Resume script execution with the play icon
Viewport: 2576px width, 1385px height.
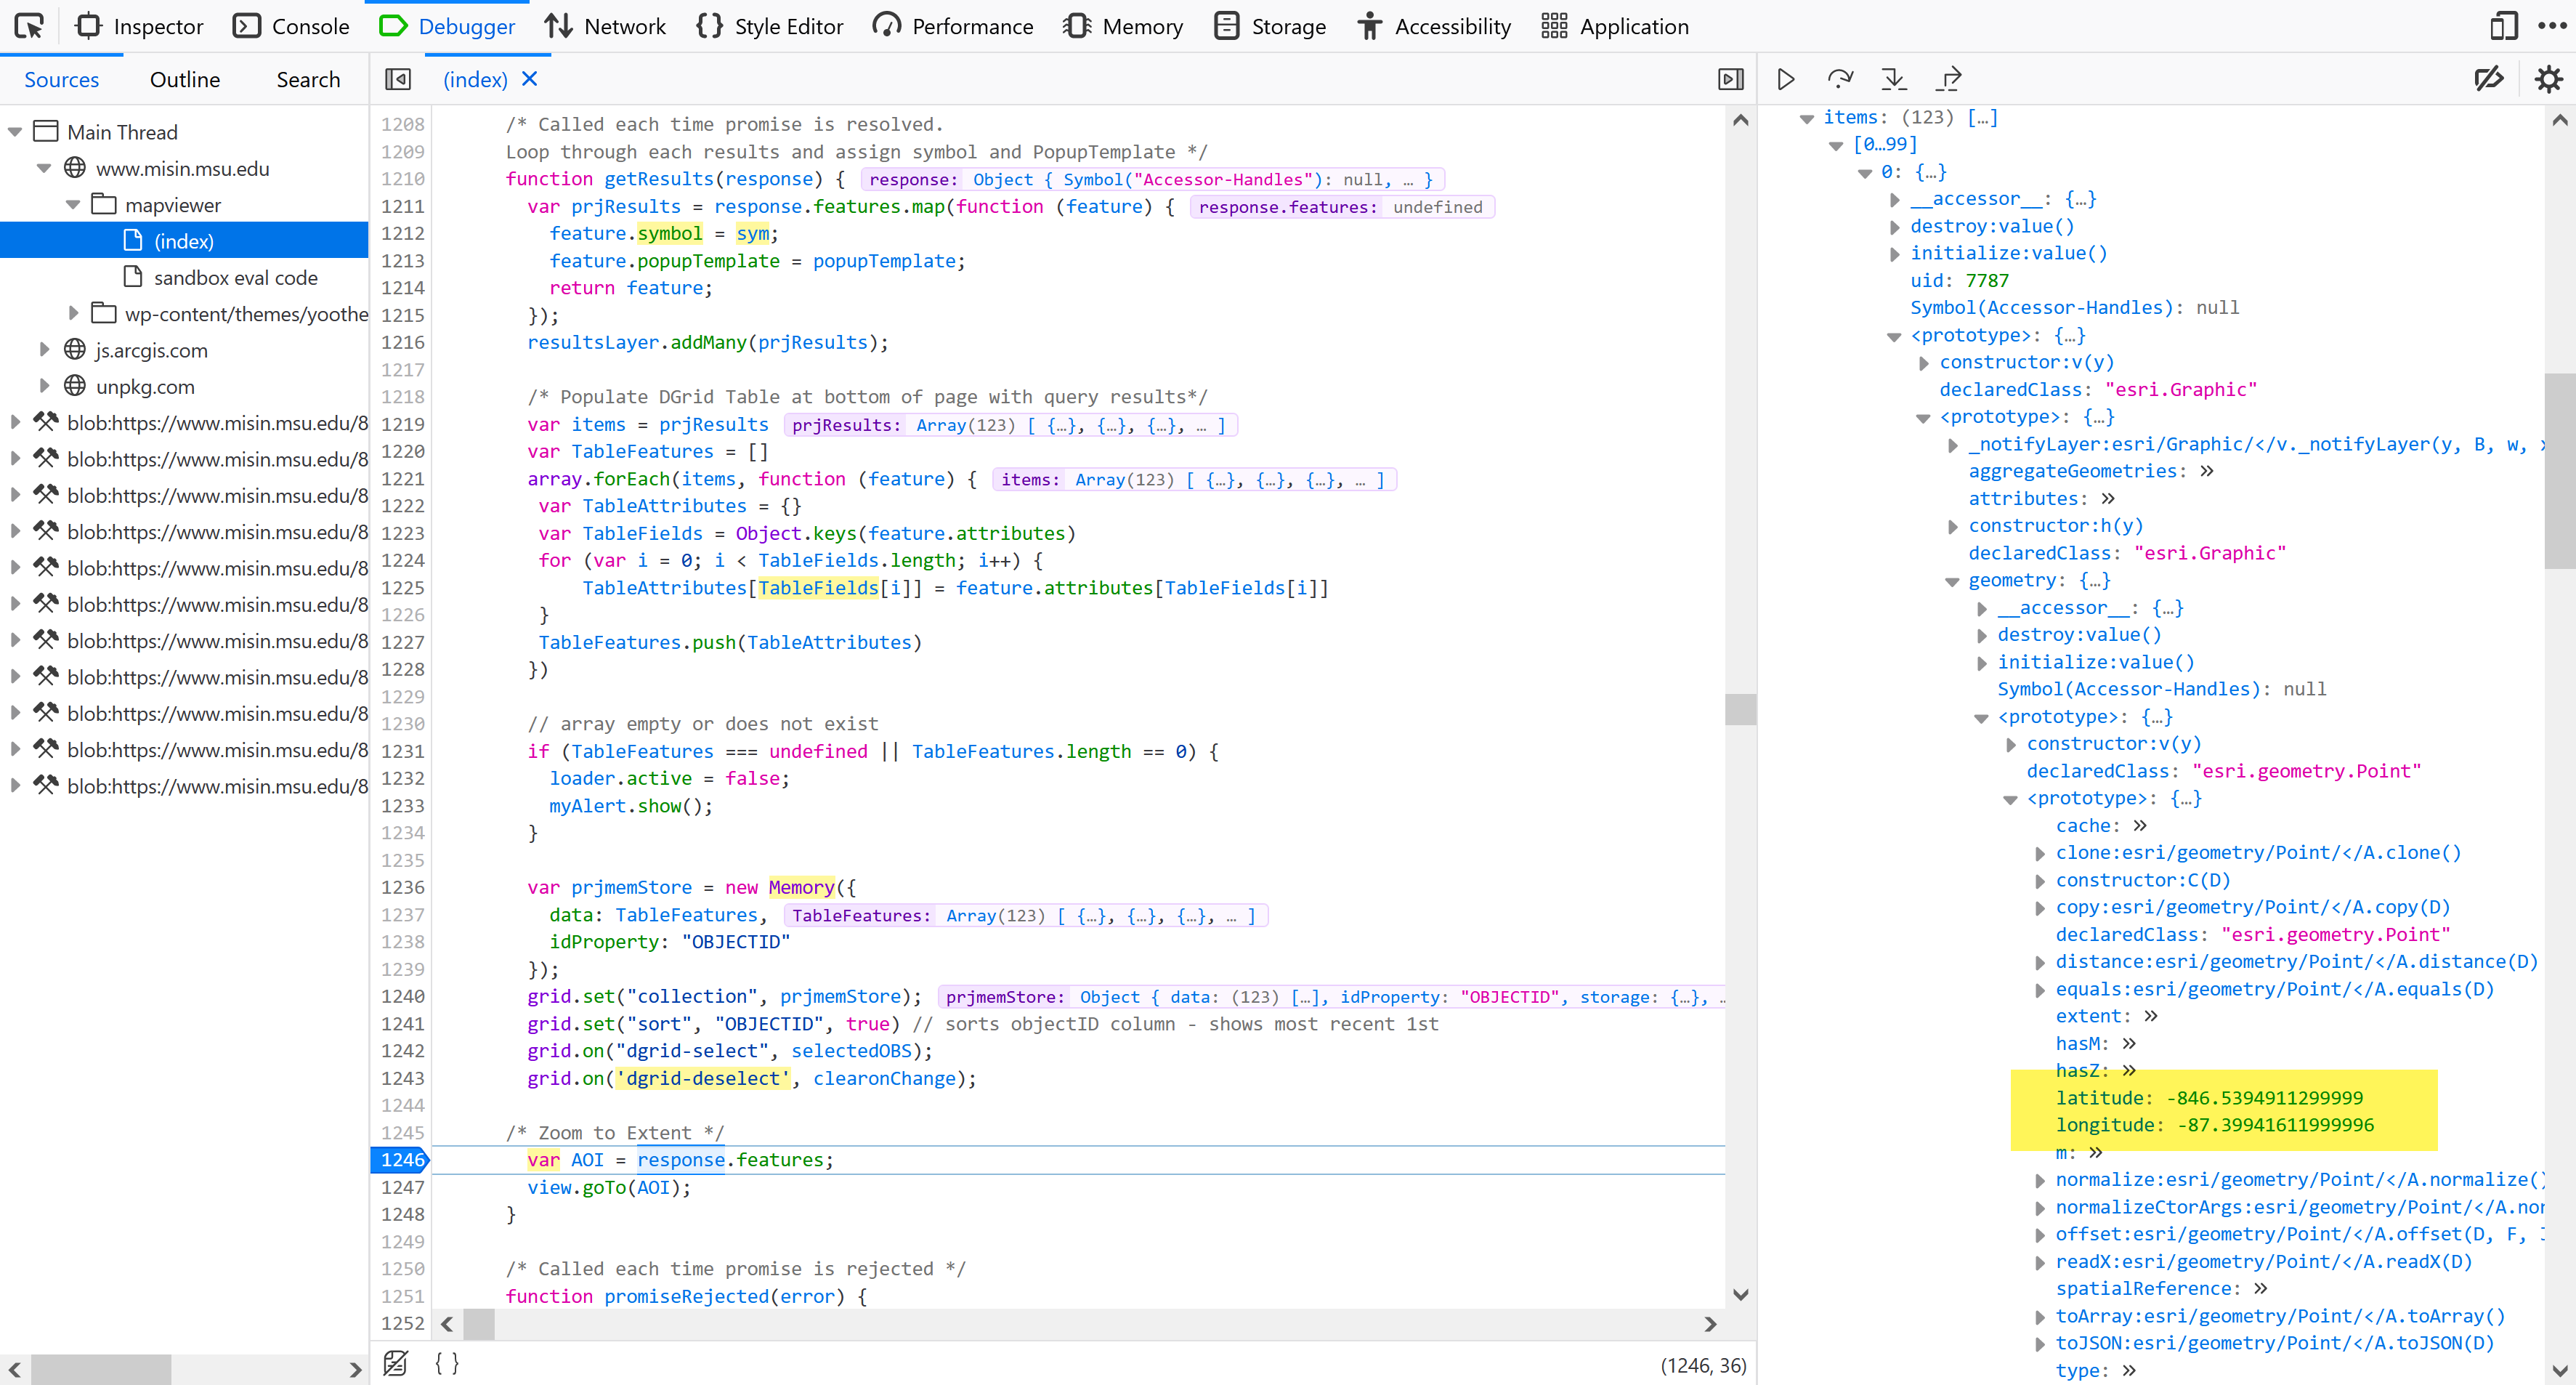pyautogui.click(x=1786, y=79)
